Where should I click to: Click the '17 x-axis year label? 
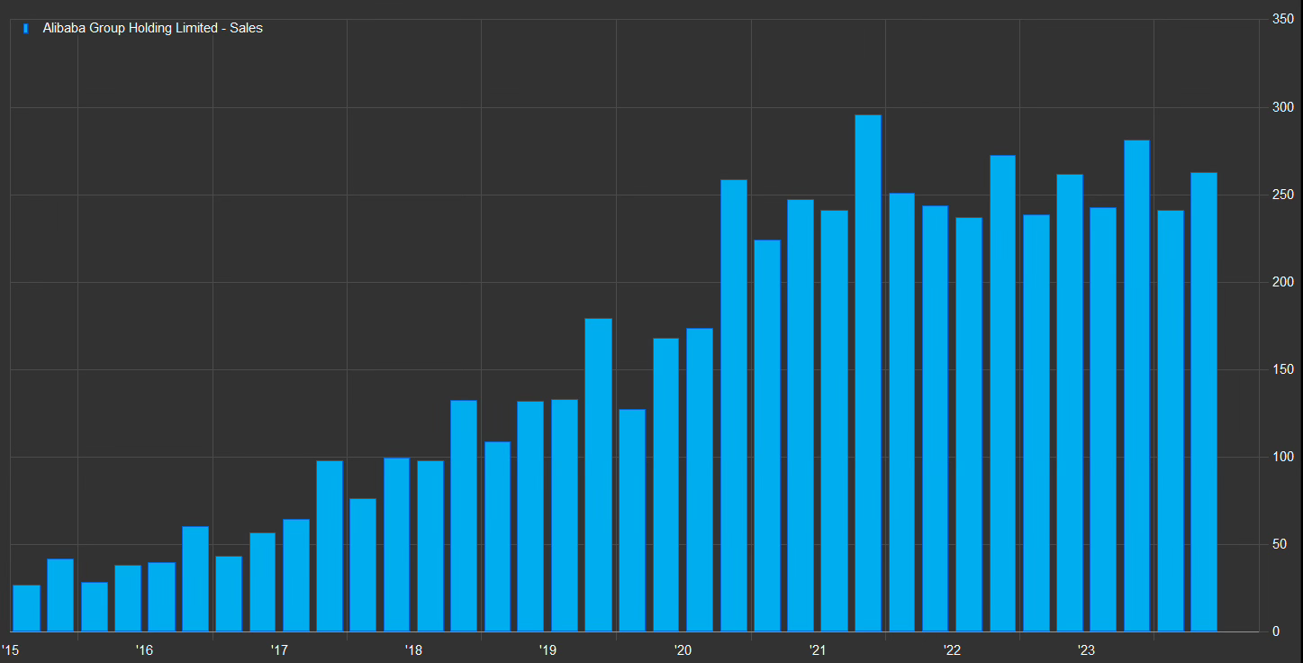click(279, 650)
